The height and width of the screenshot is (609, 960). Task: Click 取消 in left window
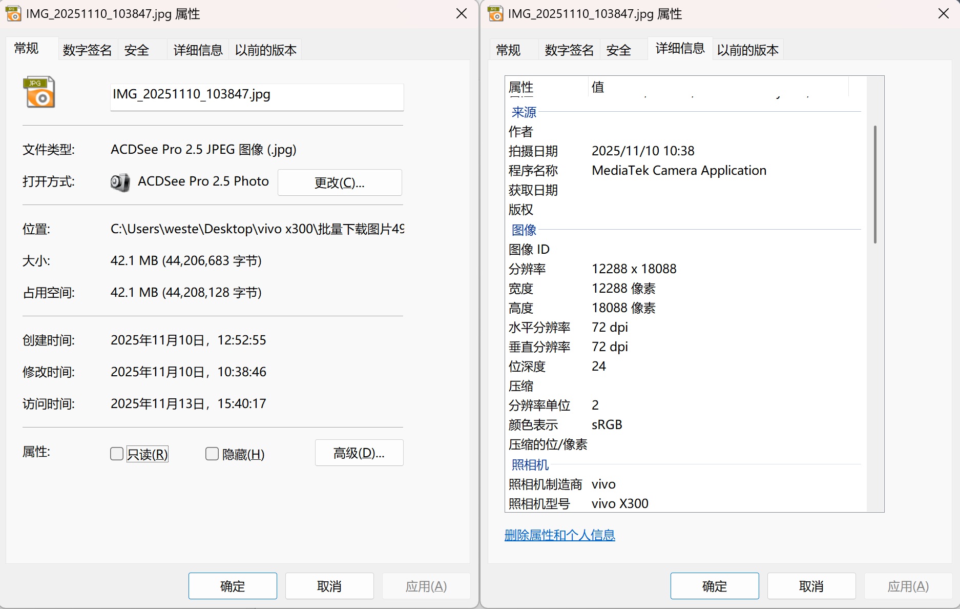[x=329, y=586]
